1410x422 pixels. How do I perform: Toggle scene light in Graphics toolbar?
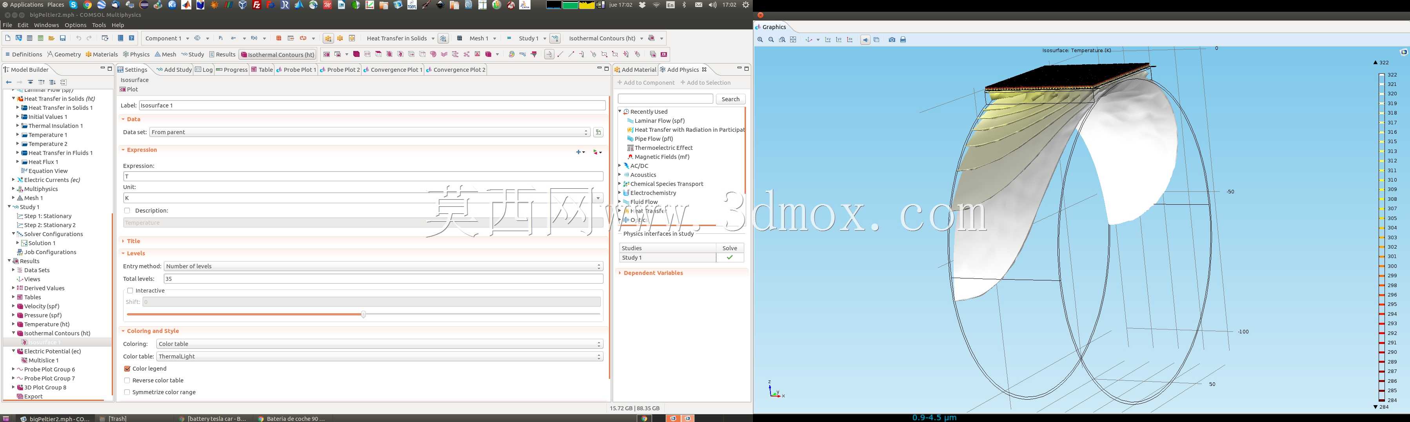865,40
